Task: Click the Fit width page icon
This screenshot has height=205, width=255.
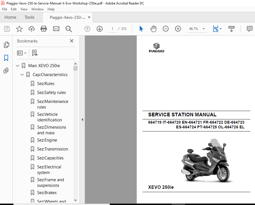Action: [x=216, y=29]
